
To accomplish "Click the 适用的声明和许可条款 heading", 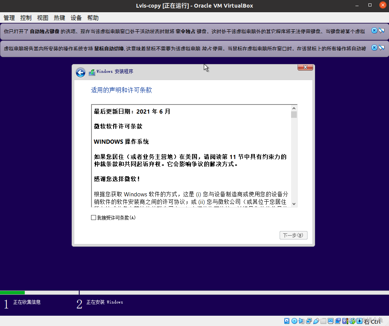I will 121,90.
